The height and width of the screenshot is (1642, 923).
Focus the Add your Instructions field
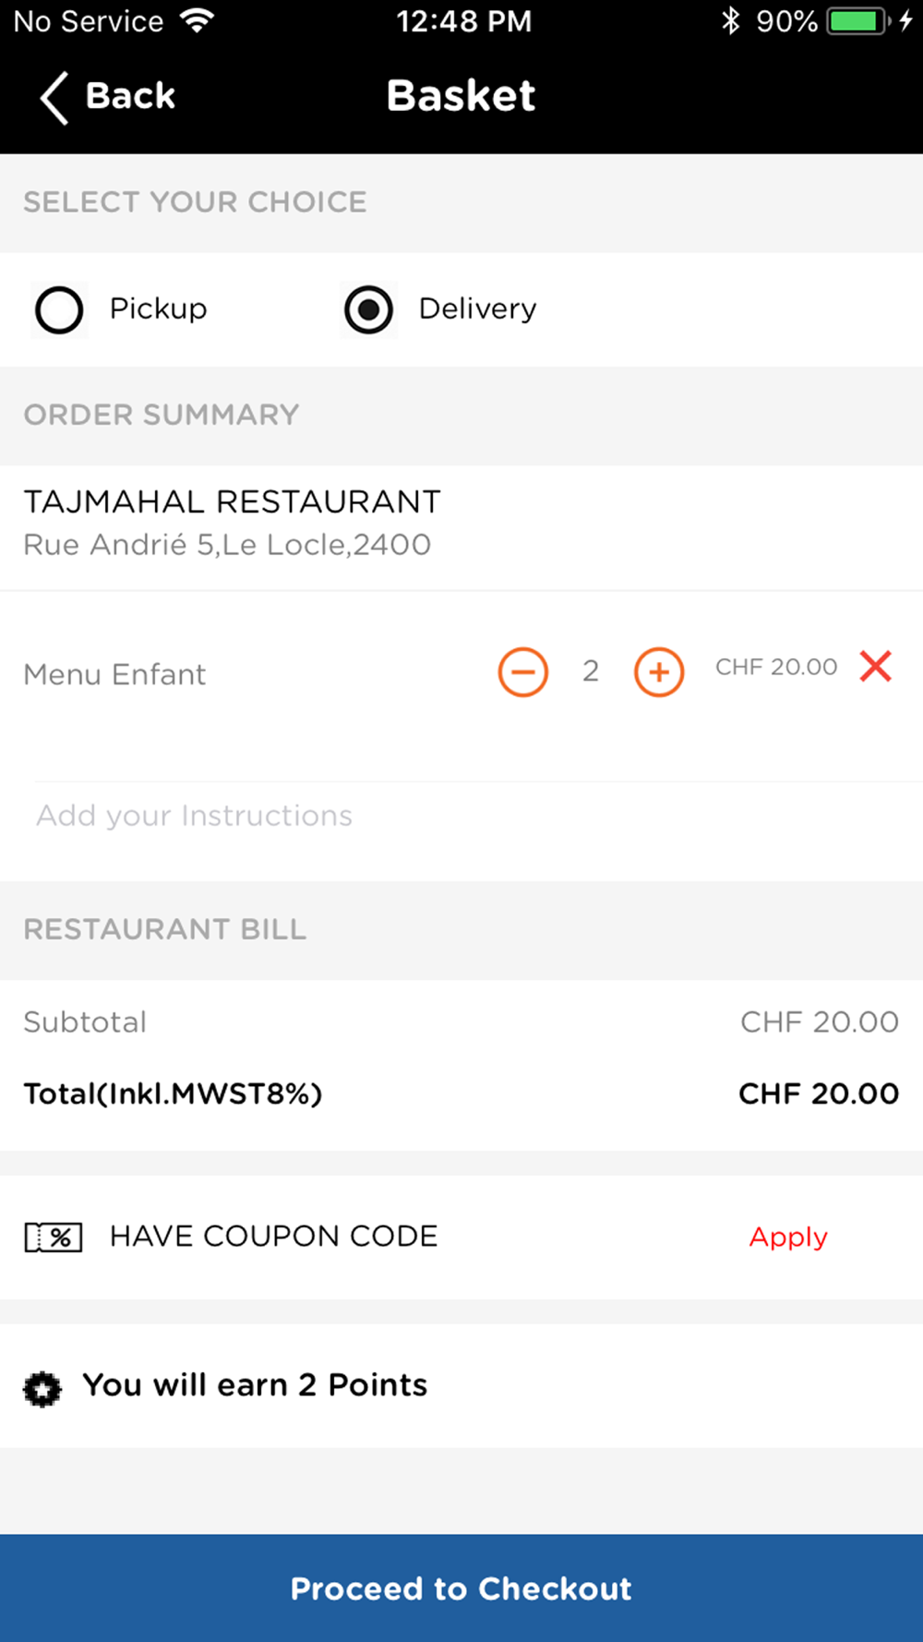pyautogui.click(x=478, y=815)
